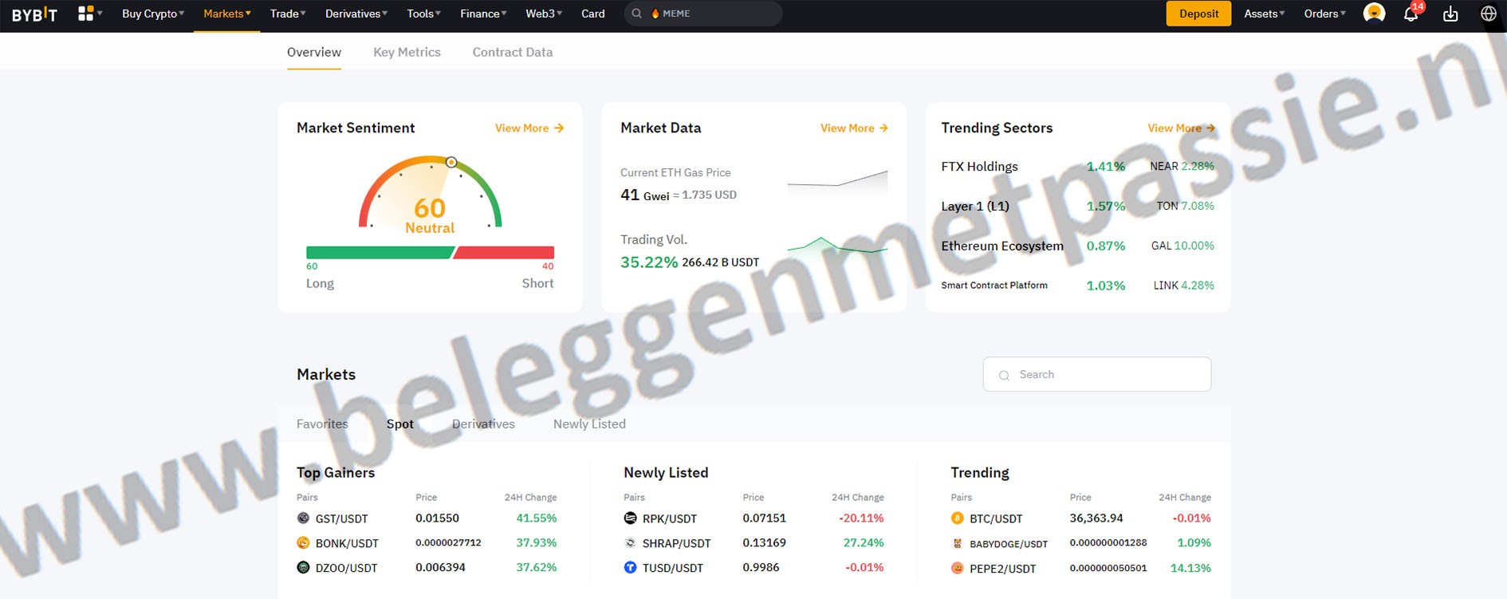Click the Long/Short ratio bar
1507x599 pixels.
point(430,253)
